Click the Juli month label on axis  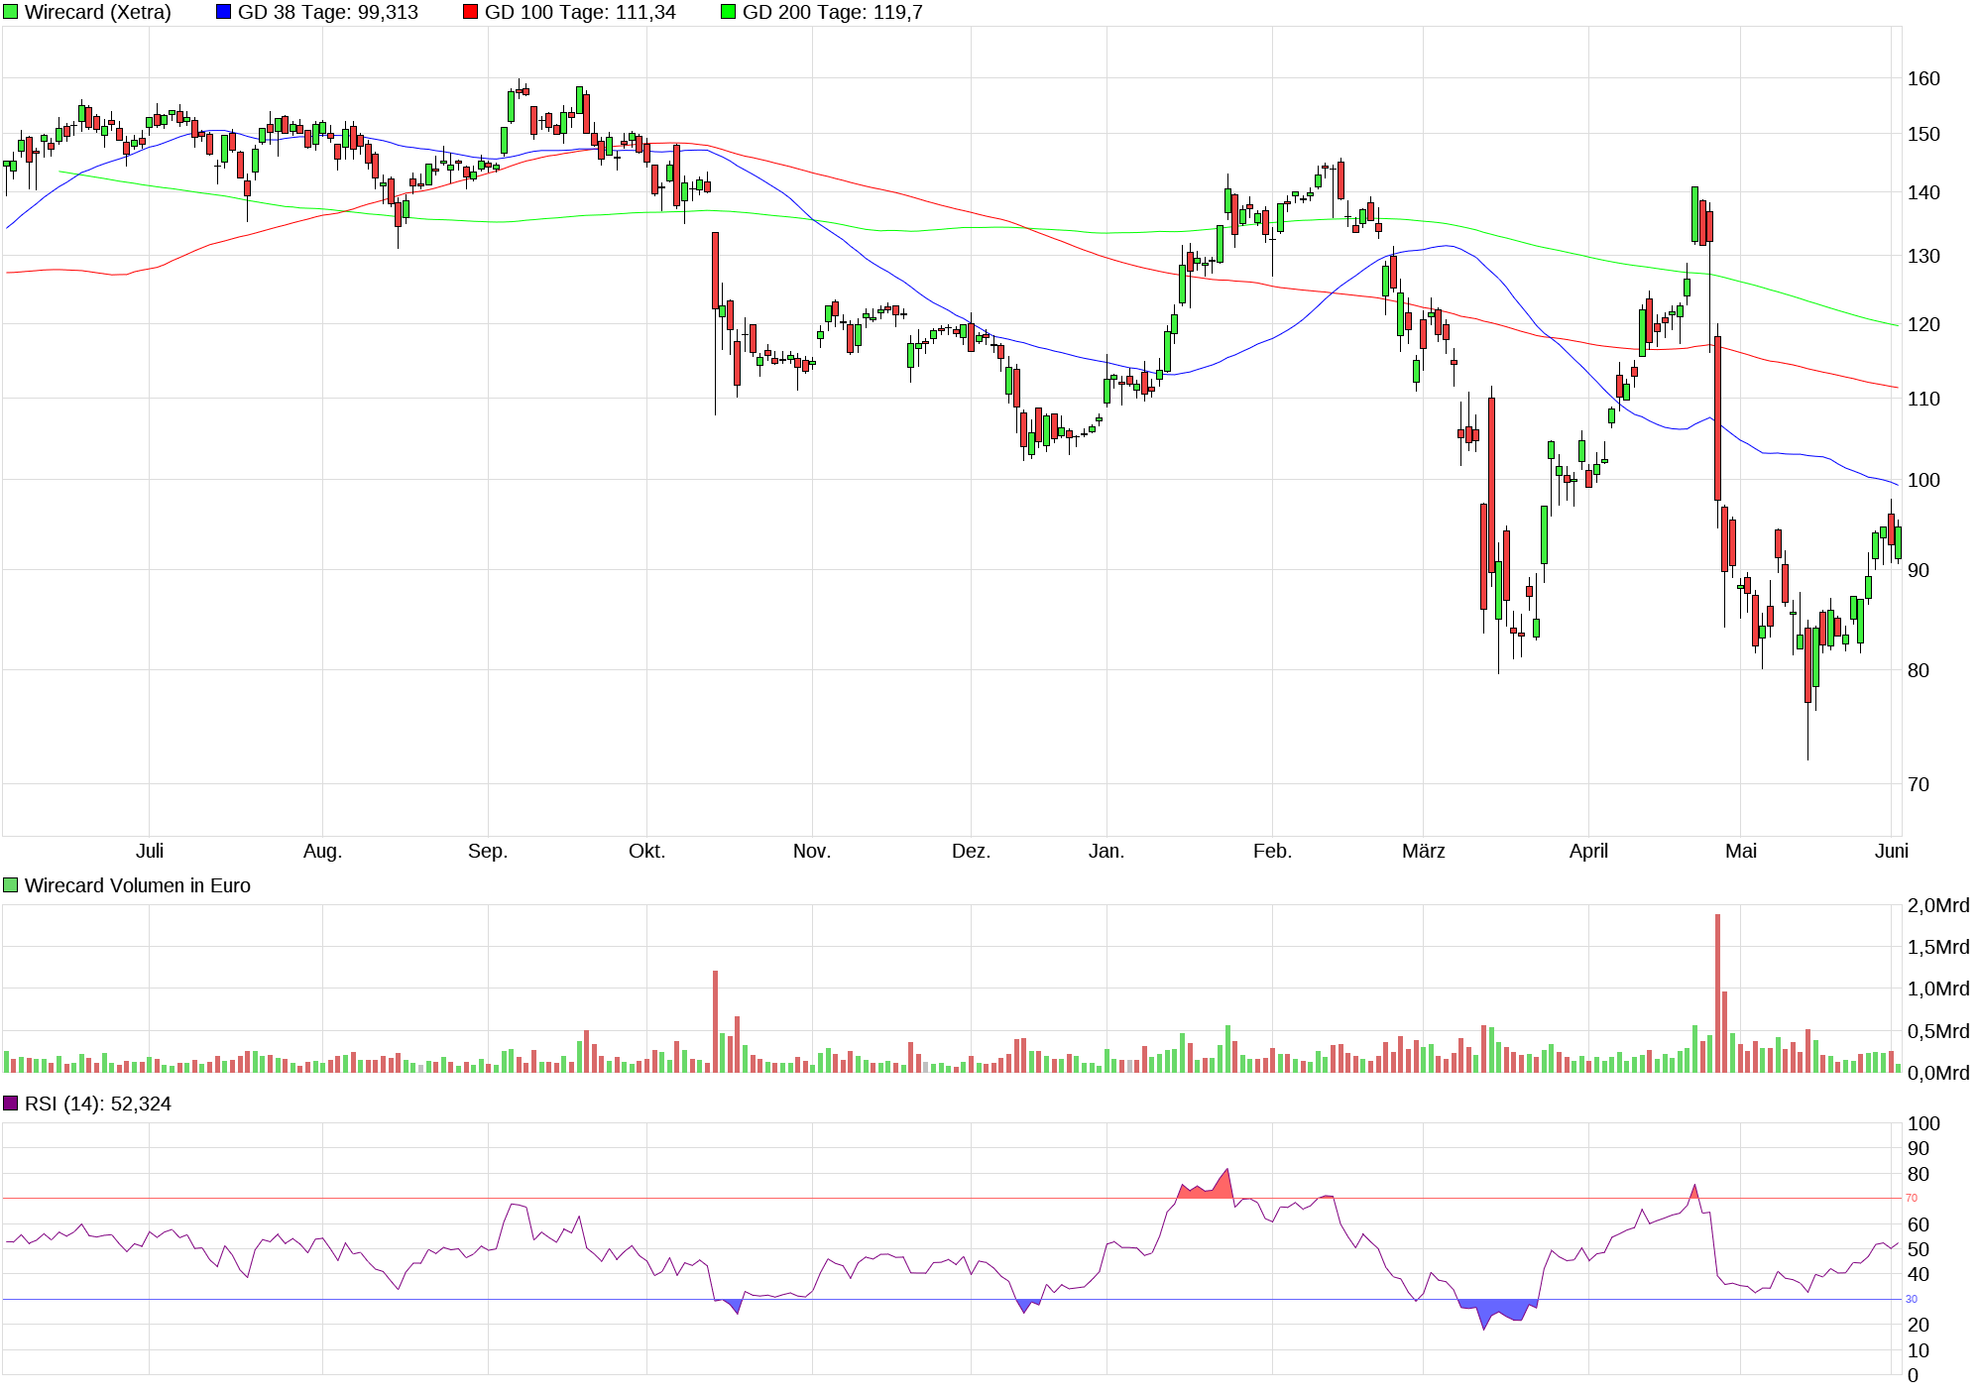point(150,851)
